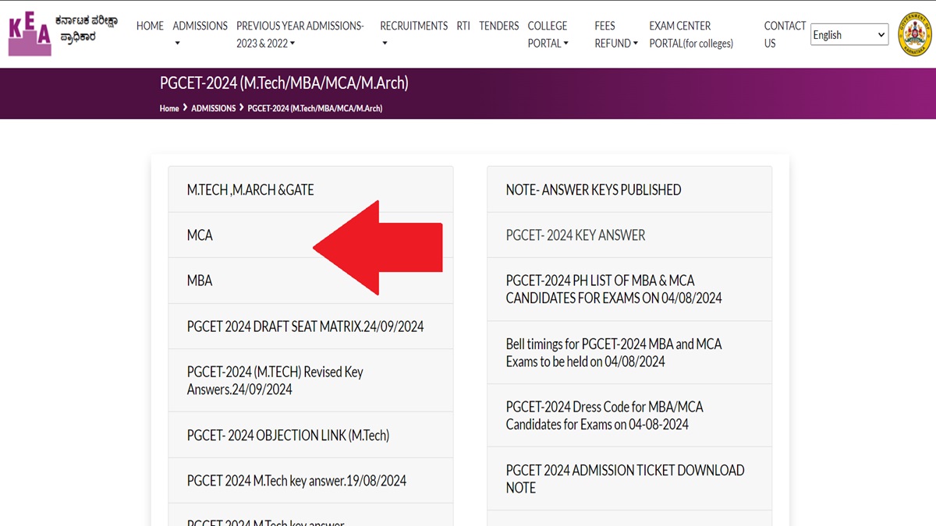Open PGCET 2024 DRAFT SEAT MATRIX
936x526 pixels.
(x=310, y=327)
